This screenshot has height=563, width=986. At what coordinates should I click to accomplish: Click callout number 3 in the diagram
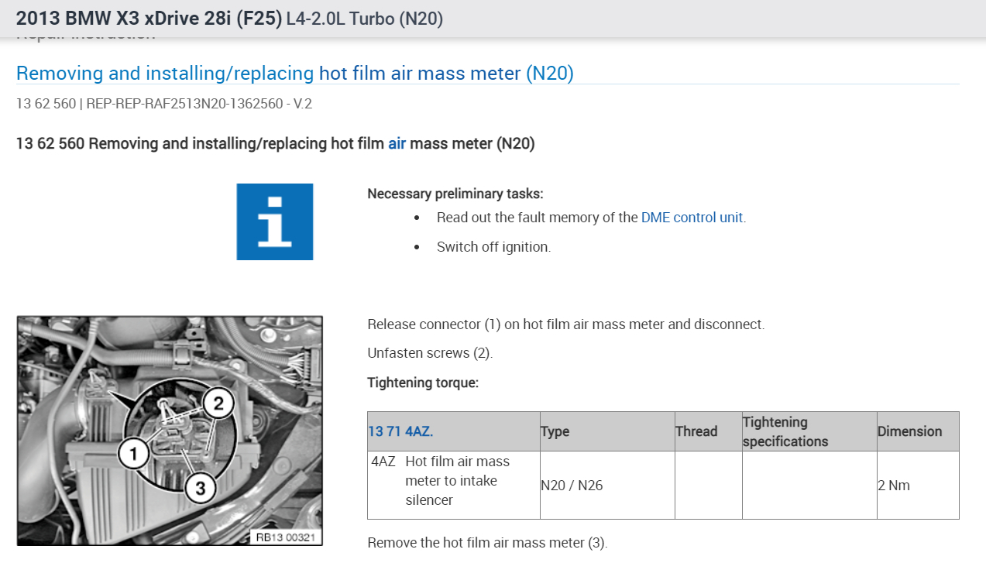200,488
